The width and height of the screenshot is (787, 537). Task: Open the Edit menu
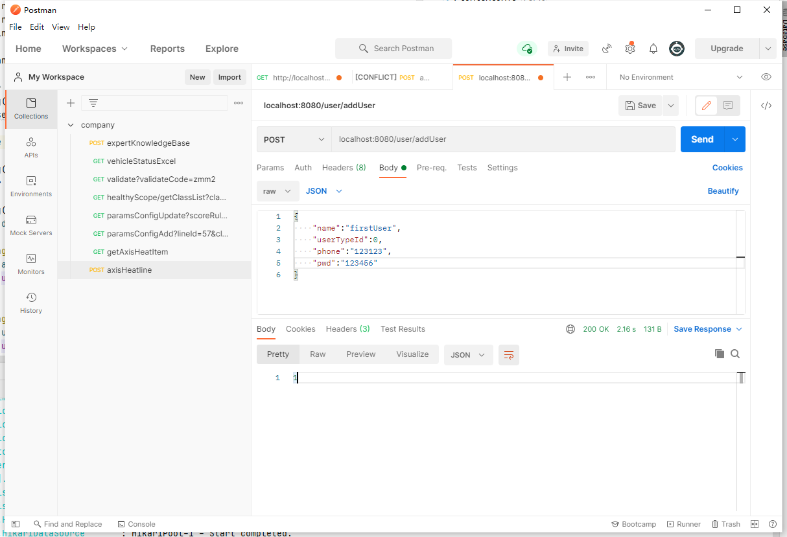point(37,27)
